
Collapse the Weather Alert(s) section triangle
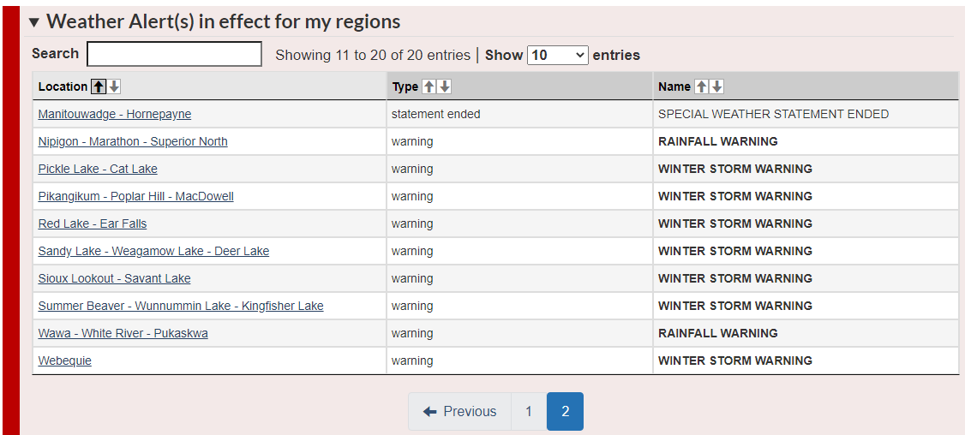34,23
